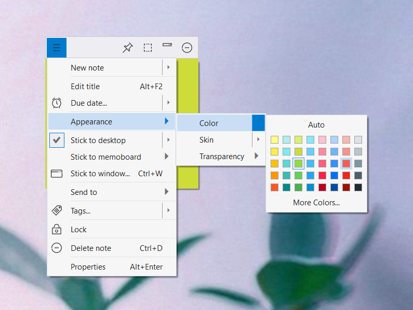
Task: Click the pin note icon in title bar
Action: point(128,48)
